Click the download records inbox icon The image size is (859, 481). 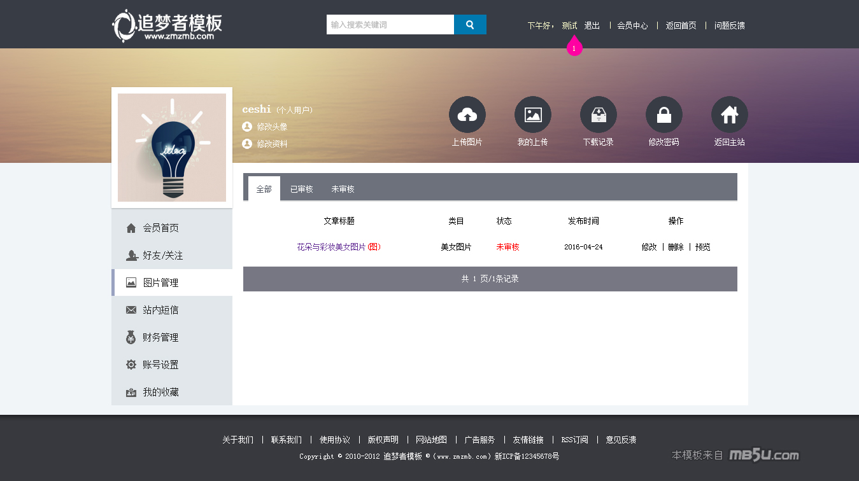point(598,115)
